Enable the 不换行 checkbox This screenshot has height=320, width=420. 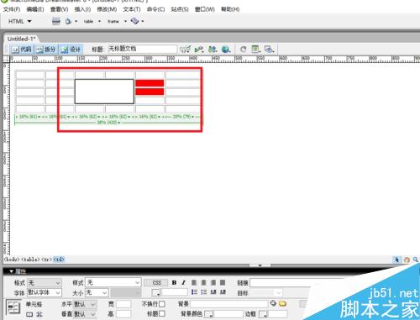pyautogui.click(x=162, y=304)
